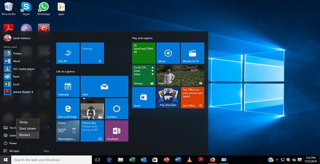Open the Mail tile

(104, 87)
